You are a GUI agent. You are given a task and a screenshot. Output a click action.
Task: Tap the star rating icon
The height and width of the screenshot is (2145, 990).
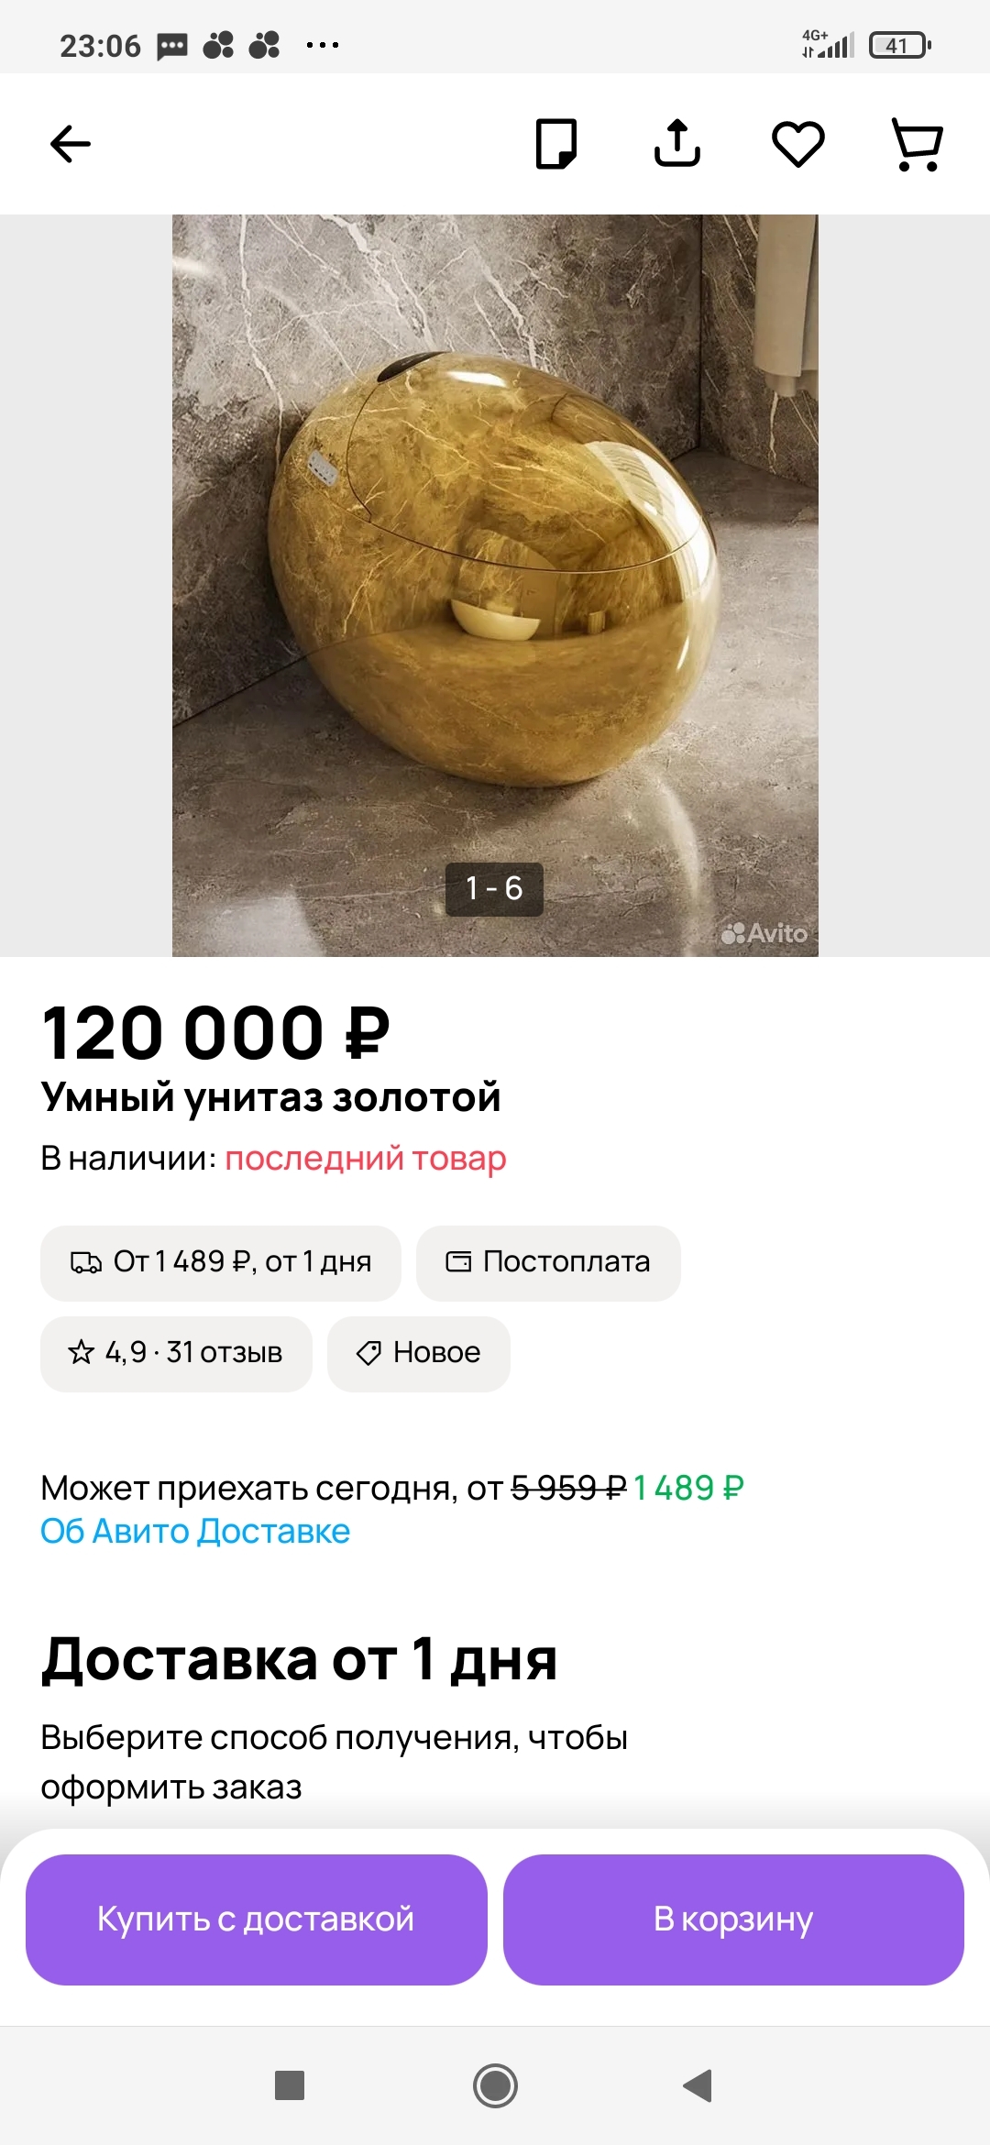(82, 1352)
